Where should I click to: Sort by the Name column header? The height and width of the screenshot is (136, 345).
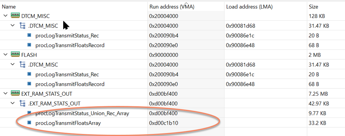point(74,7)
